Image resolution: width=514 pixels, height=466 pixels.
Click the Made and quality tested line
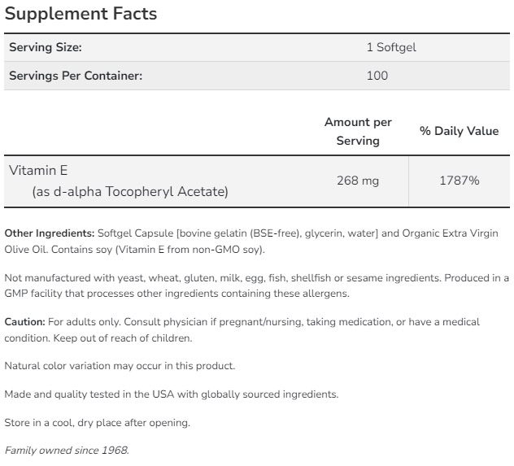pyautogui.click(x=171, y=394)
